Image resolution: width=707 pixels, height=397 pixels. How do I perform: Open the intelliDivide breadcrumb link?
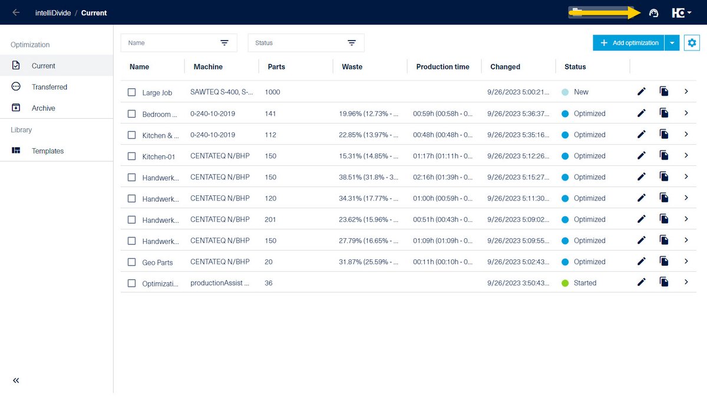(53, 12)
